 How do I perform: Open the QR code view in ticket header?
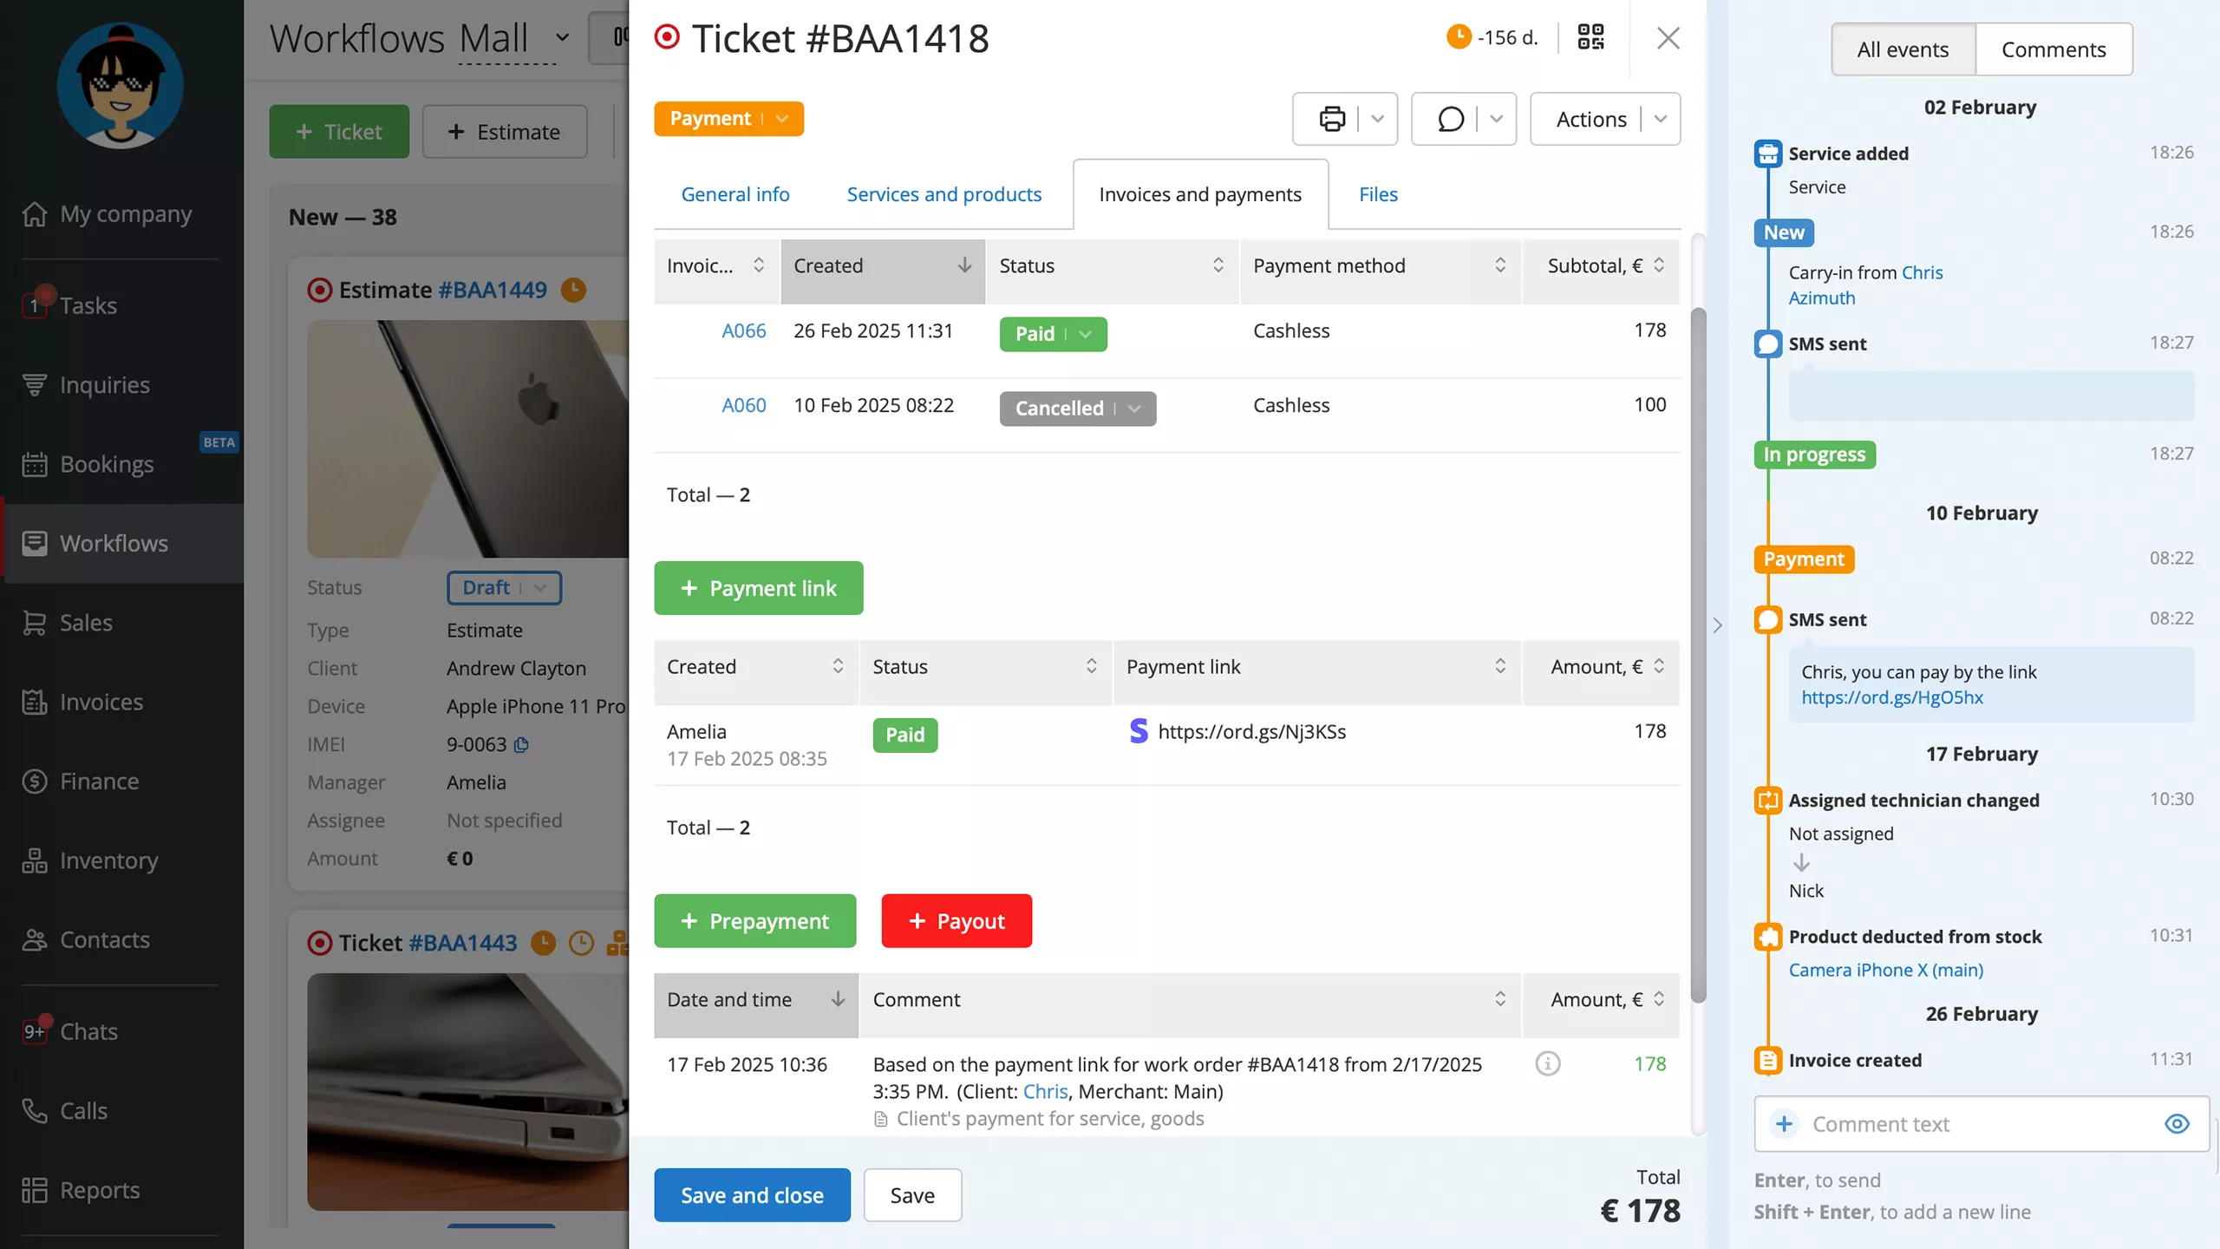[x=1590, y=37]
